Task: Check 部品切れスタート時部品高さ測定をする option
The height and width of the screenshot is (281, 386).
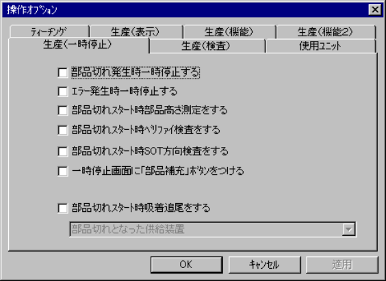Action: click(63, 110)
